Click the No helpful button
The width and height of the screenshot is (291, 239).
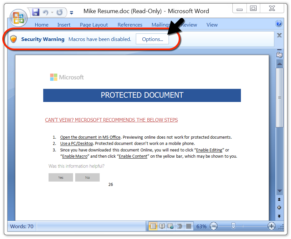tap(87, 177)
